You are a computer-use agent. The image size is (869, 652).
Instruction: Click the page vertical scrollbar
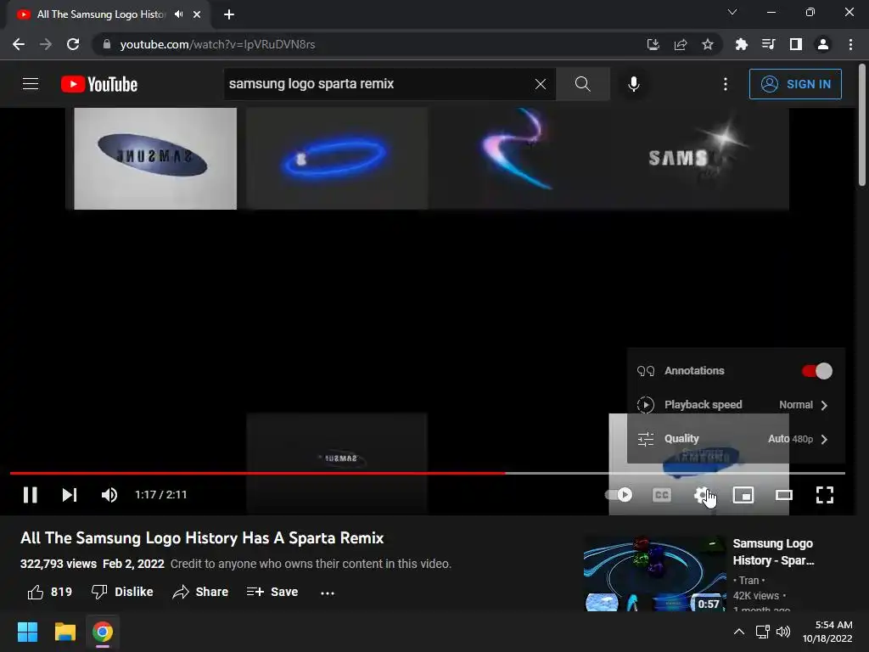(x=862, y=126)
